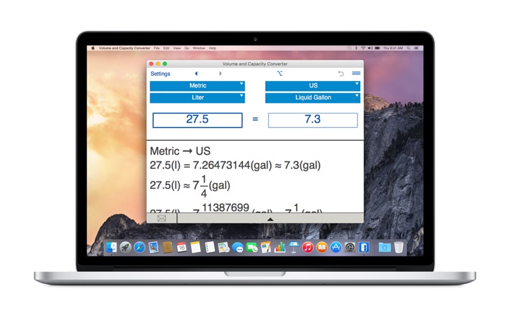Screen dimensions: 510x319
Task: Open Launchpad from the dock
Action: (125, 248)
